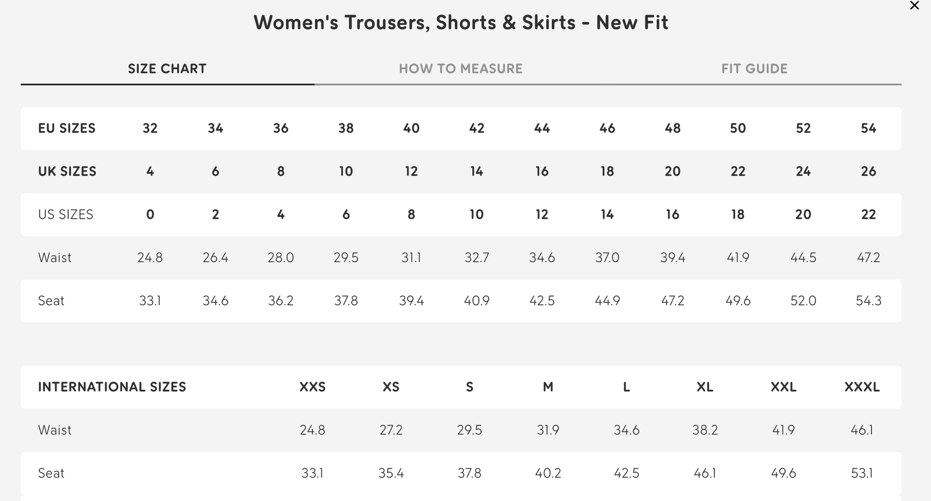Click EU size 54 column header

[x=868, y=128]
